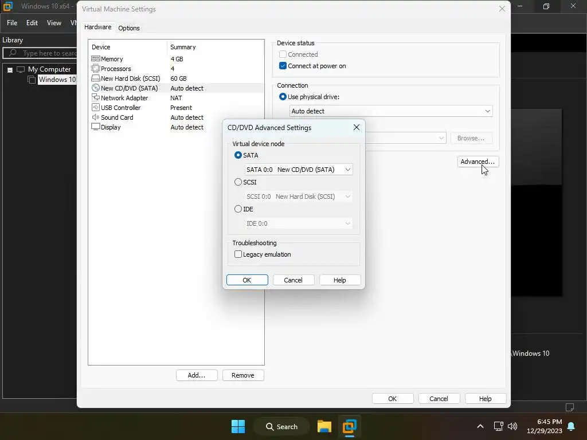
Task: Click the network tray icon
Action: coord(498,426)
